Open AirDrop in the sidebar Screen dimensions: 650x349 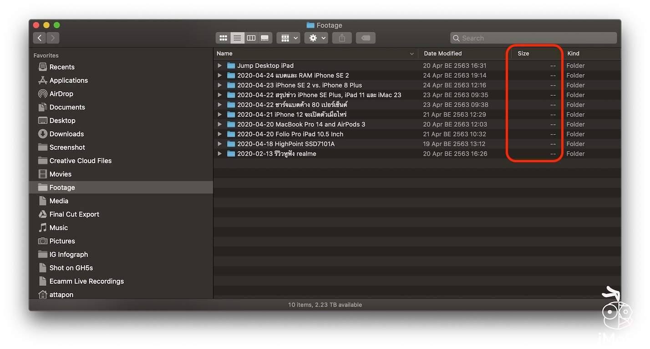pyautogui.click(x=61, y=94)
